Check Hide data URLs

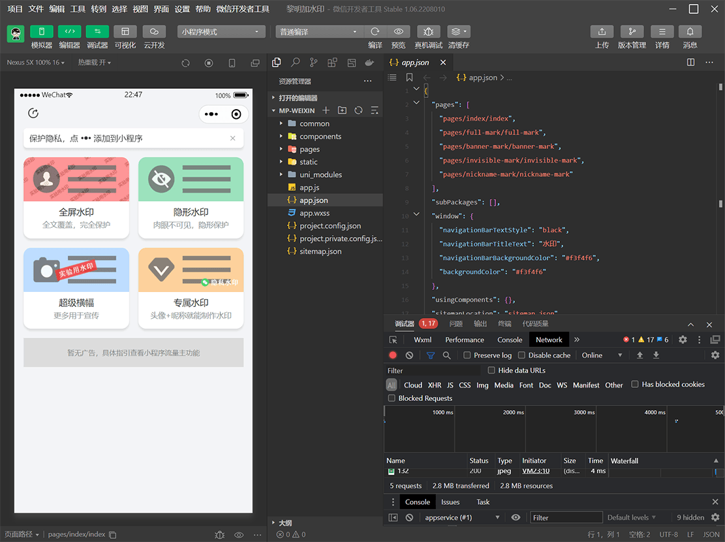[491, 370]
